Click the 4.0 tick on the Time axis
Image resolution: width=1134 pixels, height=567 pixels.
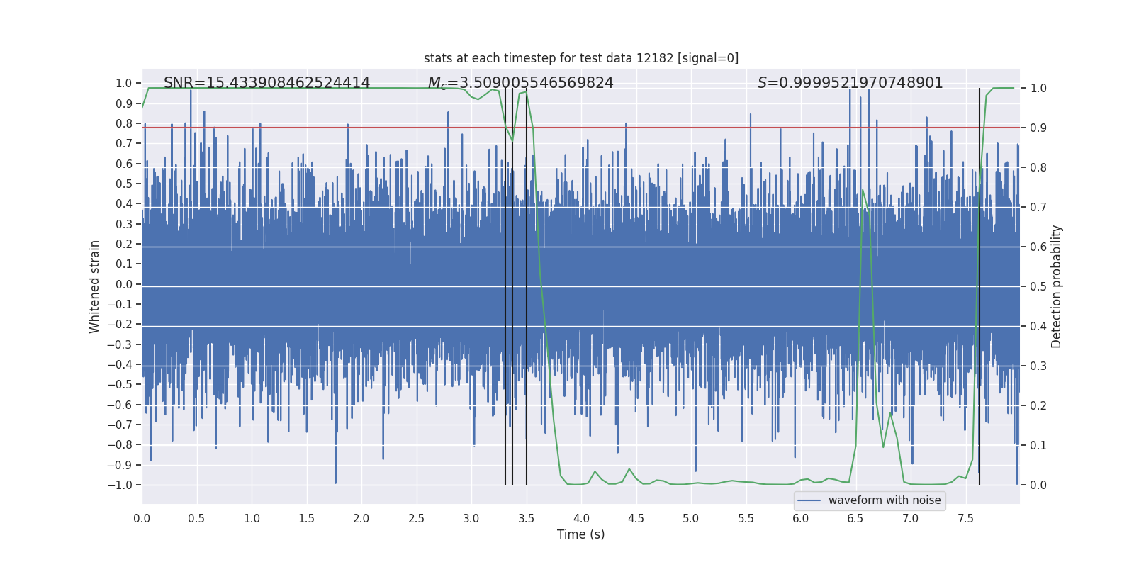pyautogui.click(x=581, y=519)
